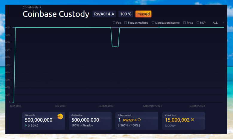Viewport: 233px width, 139px height.
Task: Expand the time range dropdown arrow
Action: point(223,23)
